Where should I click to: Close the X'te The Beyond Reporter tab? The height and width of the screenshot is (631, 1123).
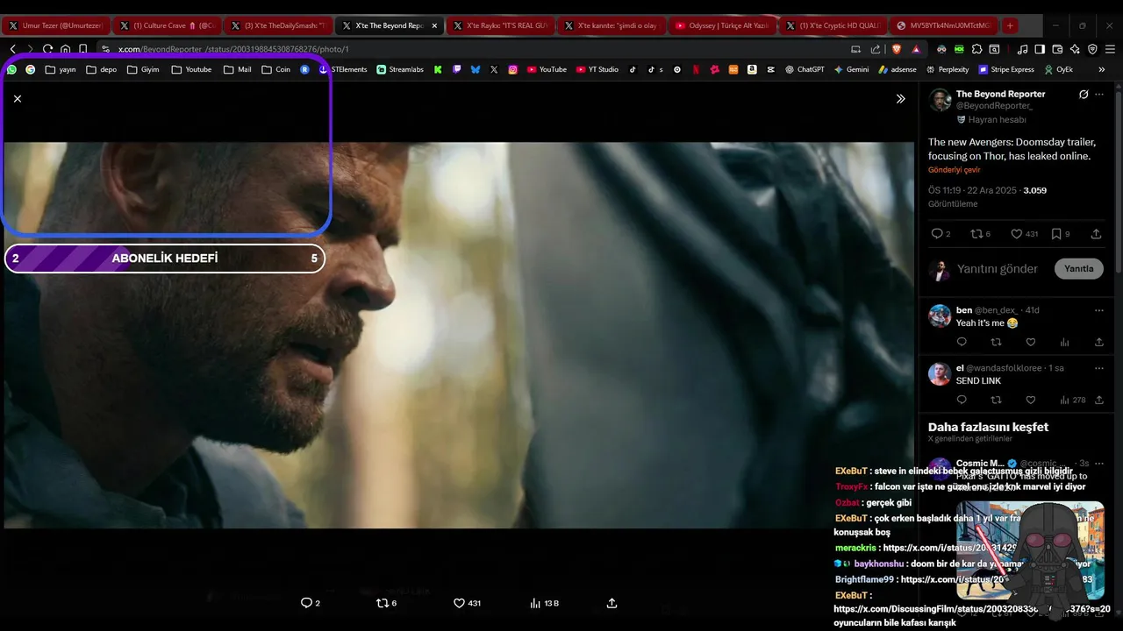click(434, 25)
